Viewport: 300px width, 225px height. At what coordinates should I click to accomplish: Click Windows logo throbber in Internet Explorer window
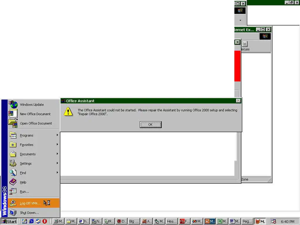tap(265, 36)
